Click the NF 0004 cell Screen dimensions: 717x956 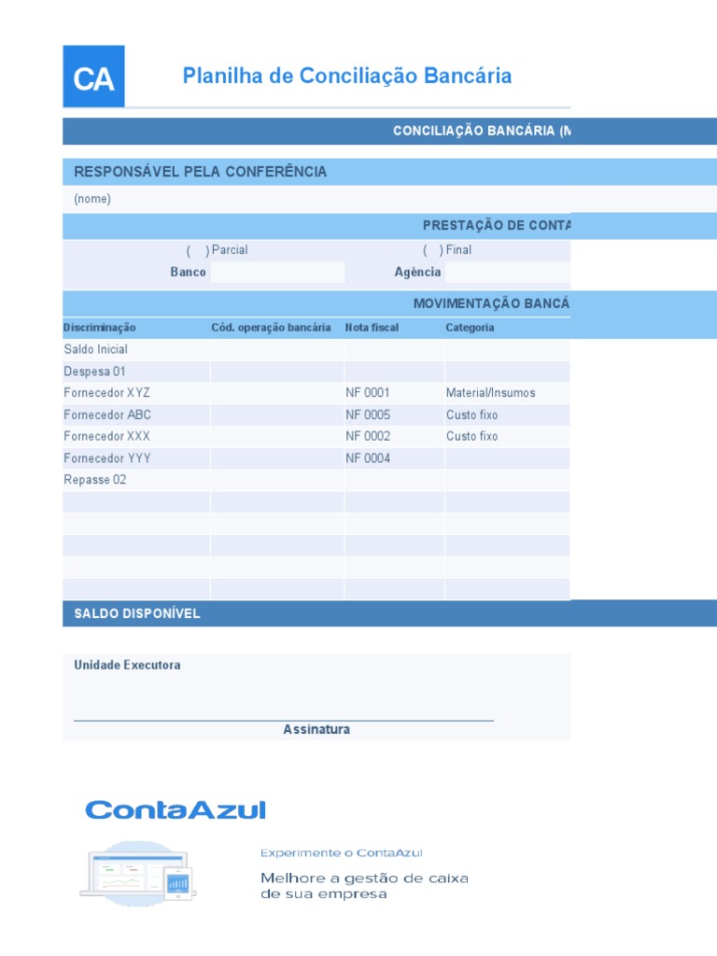395,457
